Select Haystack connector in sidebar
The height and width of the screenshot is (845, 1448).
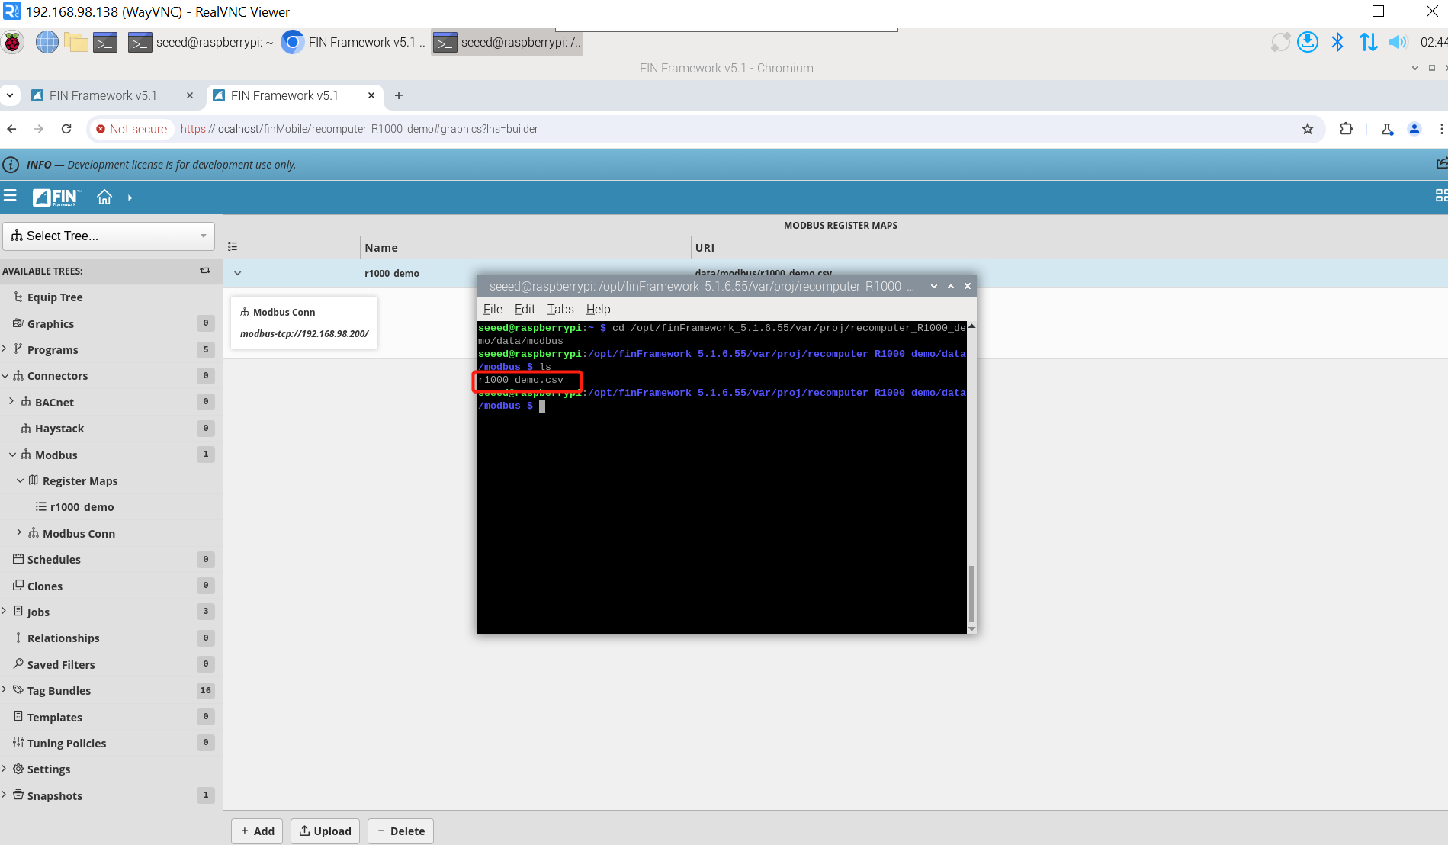[x=59, y=429]
